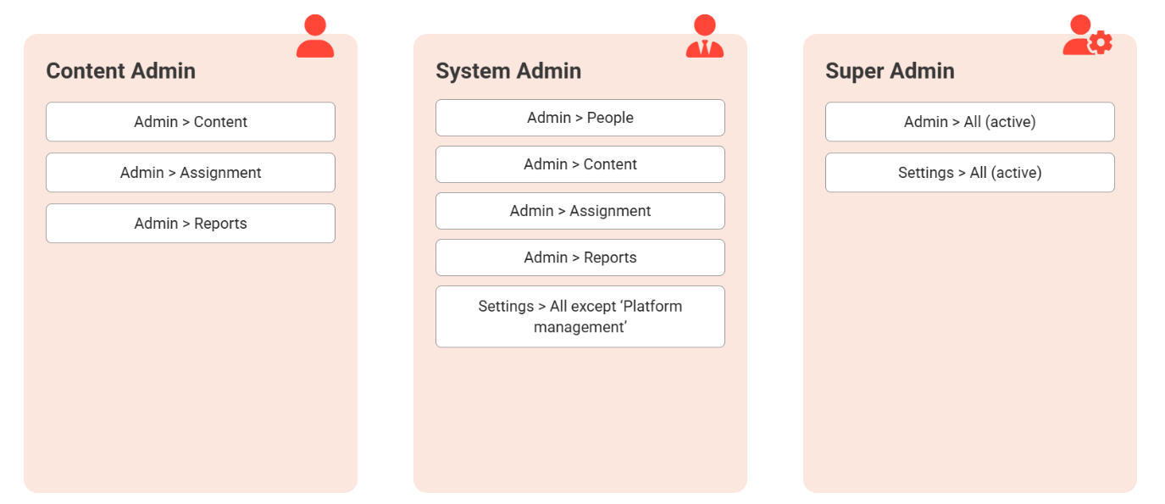The image size is (1165, 504).
Task: Select Admin > All (active) permission
Action: pos(970,122)
